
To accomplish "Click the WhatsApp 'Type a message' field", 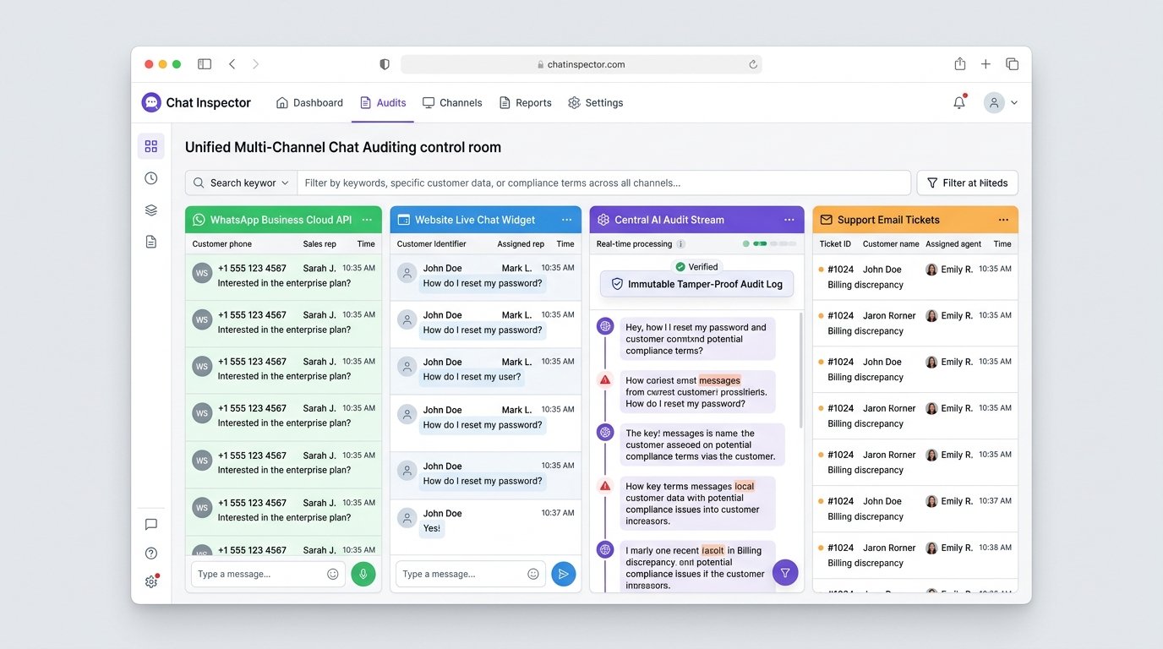I will [268, 574].
